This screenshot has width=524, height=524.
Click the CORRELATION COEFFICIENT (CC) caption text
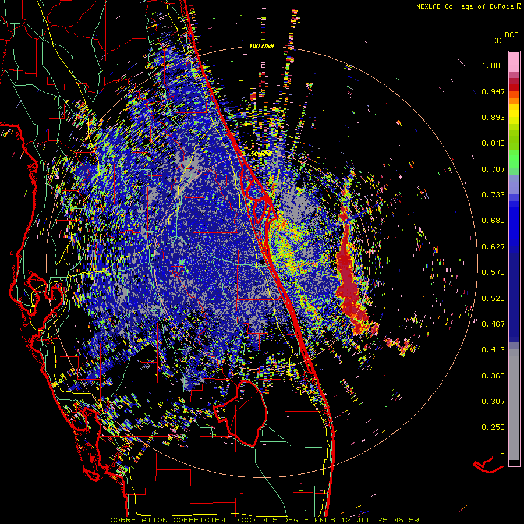(183, 520)
